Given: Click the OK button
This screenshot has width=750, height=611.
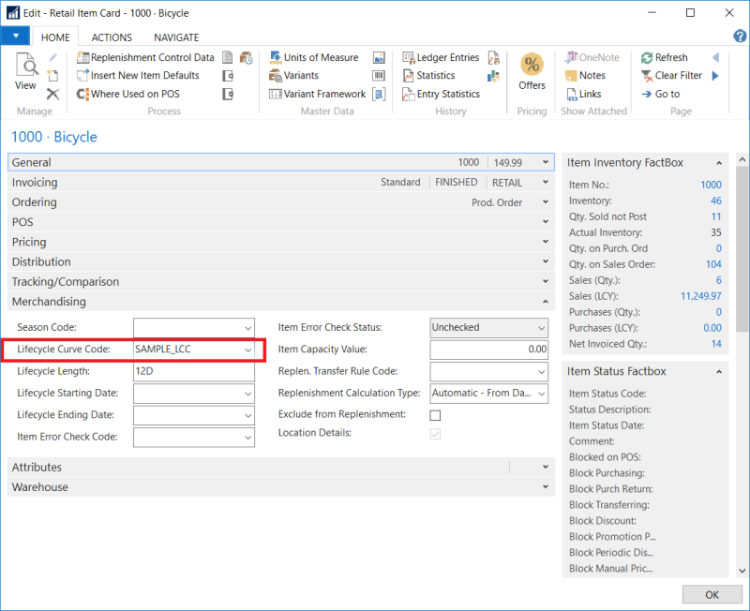Looking at the screenshot, I should tap(712, 595).
